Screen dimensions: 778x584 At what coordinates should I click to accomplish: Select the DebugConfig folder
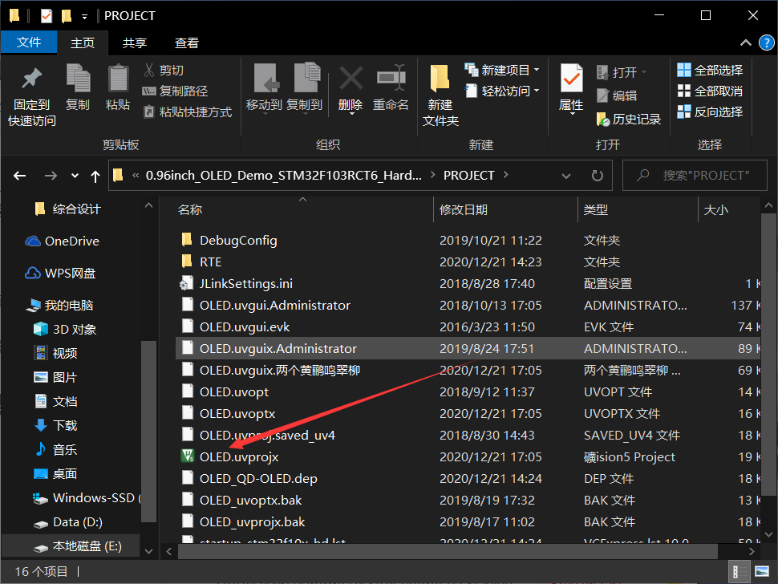coord(238,240)
